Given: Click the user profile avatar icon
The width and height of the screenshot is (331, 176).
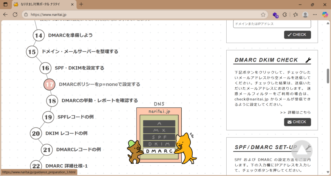Looking at the screenshot, I should pos(305,15).
